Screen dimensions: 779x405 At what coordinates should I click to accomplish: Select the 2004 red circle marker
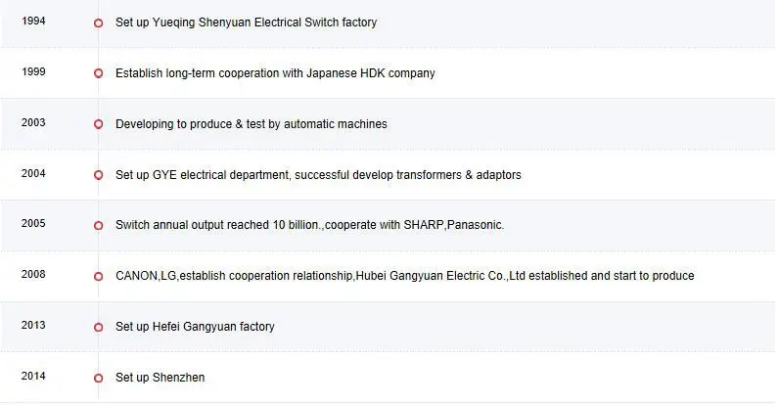click(98, 175)
